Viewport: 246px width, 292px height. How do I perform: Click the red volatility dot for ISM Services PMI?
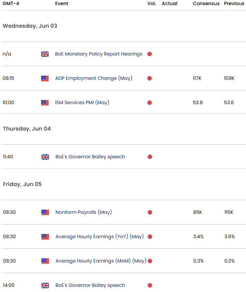[x=149, y=102]
